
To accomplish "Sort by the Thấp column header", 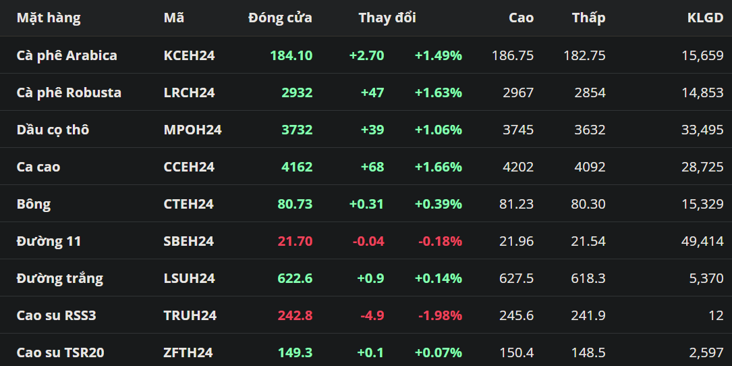I will point(588,18).
